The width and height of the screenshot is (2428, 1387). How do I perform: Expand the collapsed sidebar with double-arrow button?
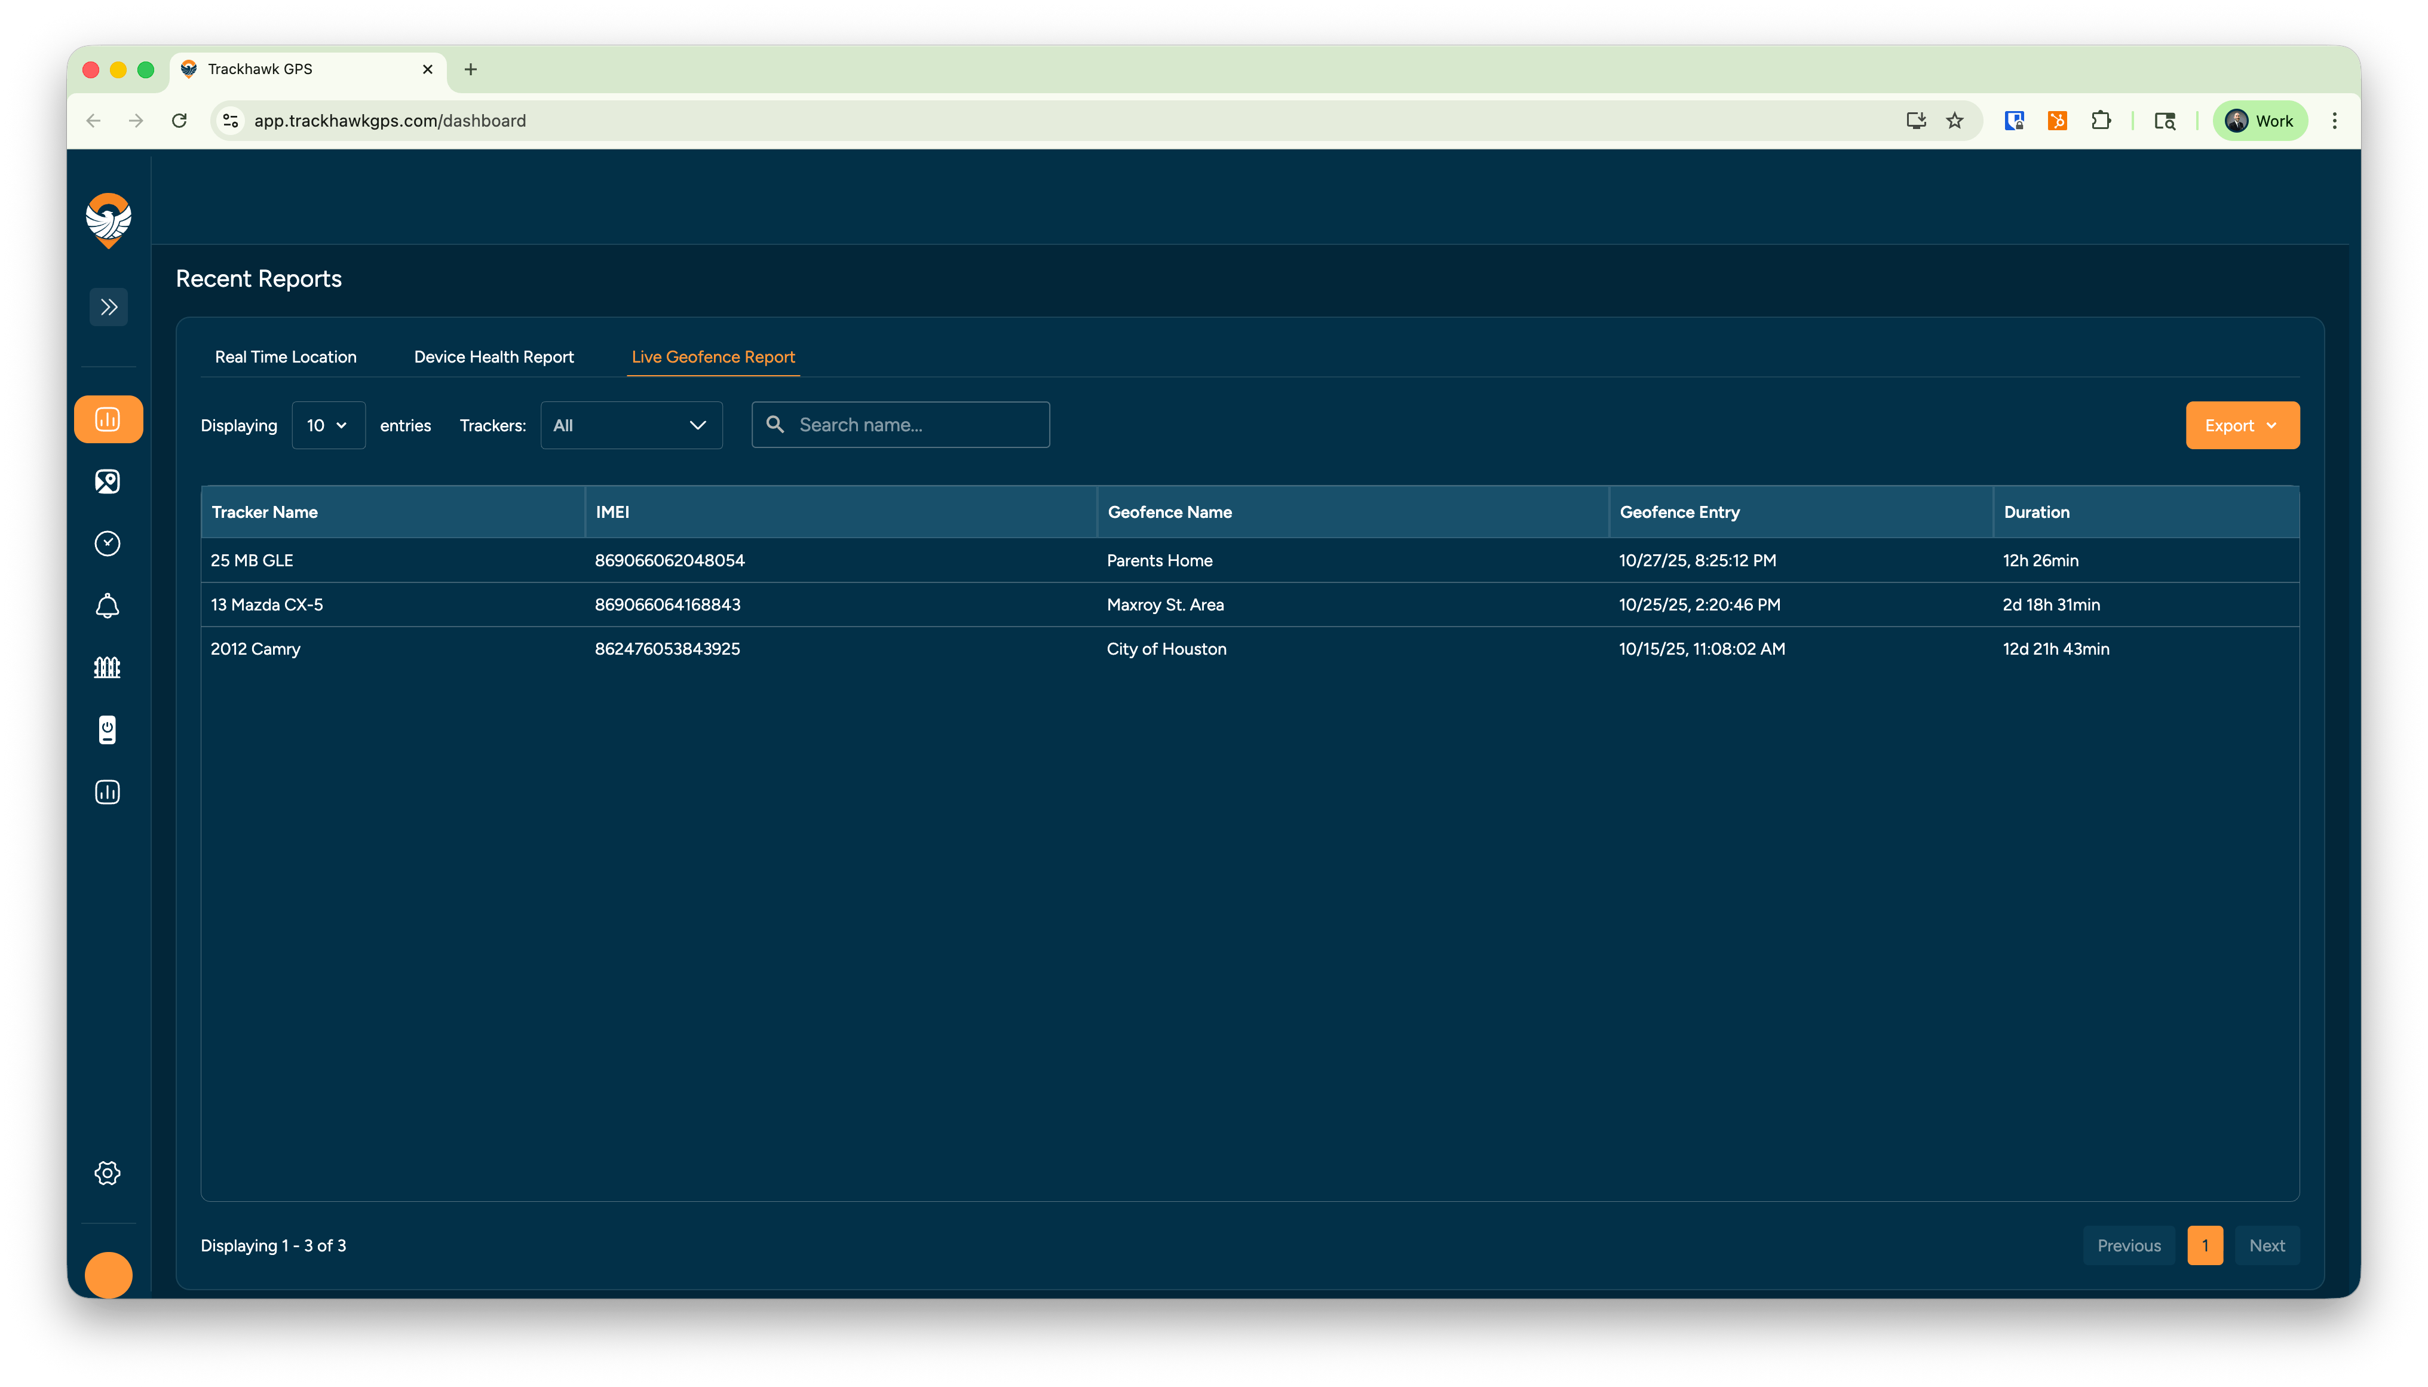click(108, 307)
